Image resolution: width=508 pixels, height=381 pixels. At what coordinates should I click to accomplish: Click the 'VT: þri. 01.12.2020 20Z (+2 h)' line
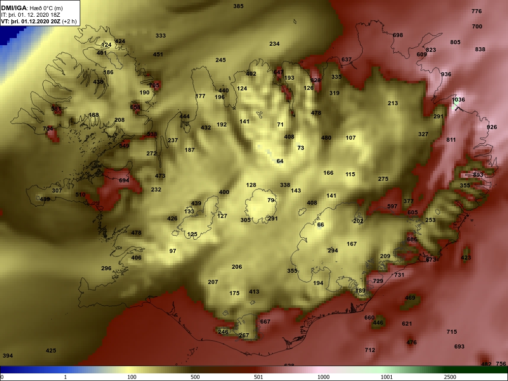[39, 21]
